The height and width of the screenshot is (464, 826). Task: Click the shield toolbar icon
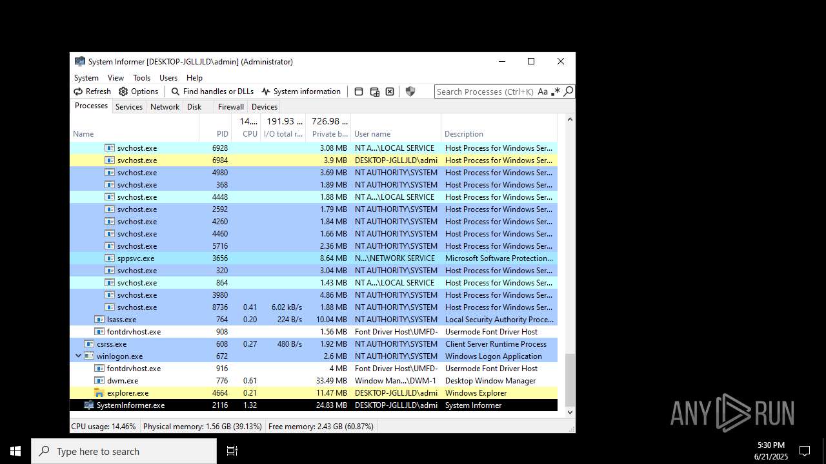[x=410, y=92]
